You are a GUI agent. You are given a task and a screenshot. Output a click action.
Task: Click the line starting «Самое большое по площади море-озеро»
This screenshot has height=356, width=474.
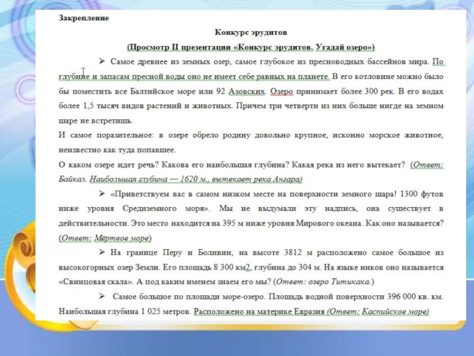[x=277, y=297]
